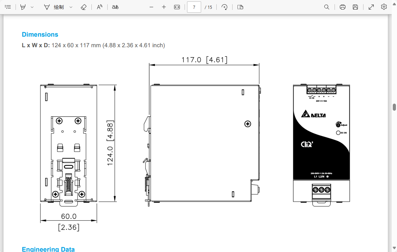Image resolution: width=397 pixels, height=252 pixels.
Task: Click the vertical scrollbar thumb
Action: tap(394, 107)
